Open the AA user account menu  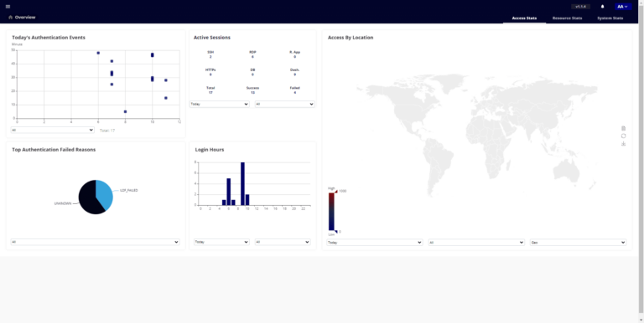click(623, 7)
